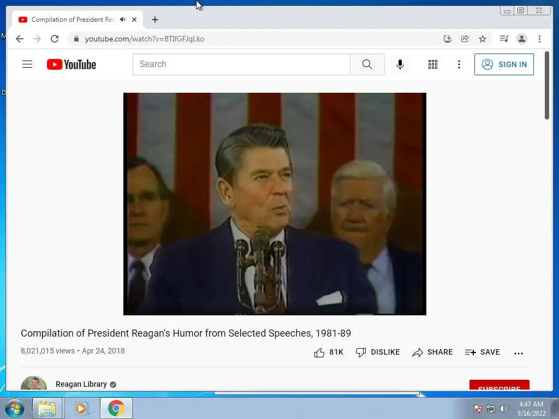Bookmark this page with the star
Viewport: 559px width, 419px height.
(483, 39)
